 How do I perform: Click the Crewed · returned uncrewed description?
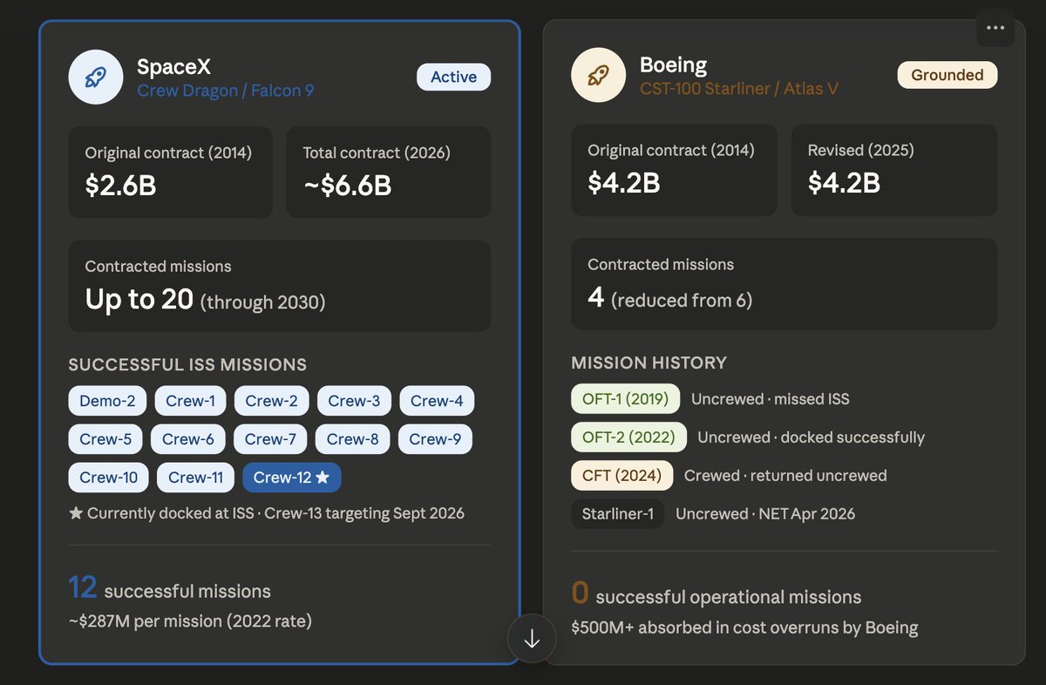coord(785,476)
